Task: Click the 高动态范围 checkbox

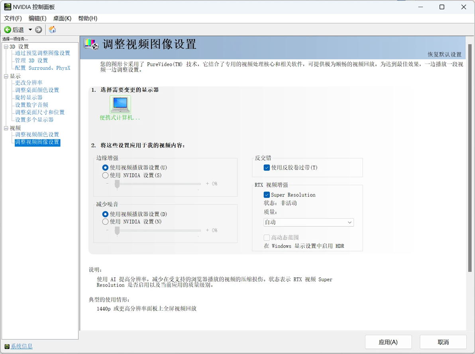Action: (x=267, y=237)
